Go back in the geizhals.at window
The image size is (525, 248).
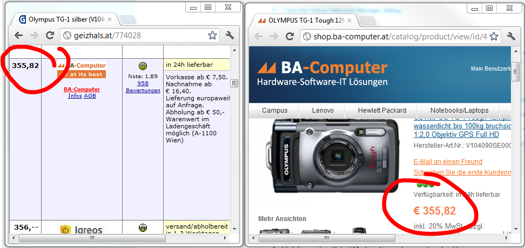coord(18,36)
